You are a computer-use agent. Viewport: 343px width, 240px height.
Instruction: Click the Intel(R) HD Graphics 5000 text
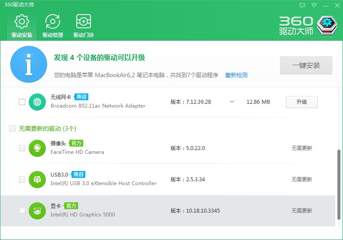(x=83, y=215)
